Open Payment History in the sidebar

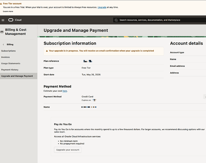(10, 70)
